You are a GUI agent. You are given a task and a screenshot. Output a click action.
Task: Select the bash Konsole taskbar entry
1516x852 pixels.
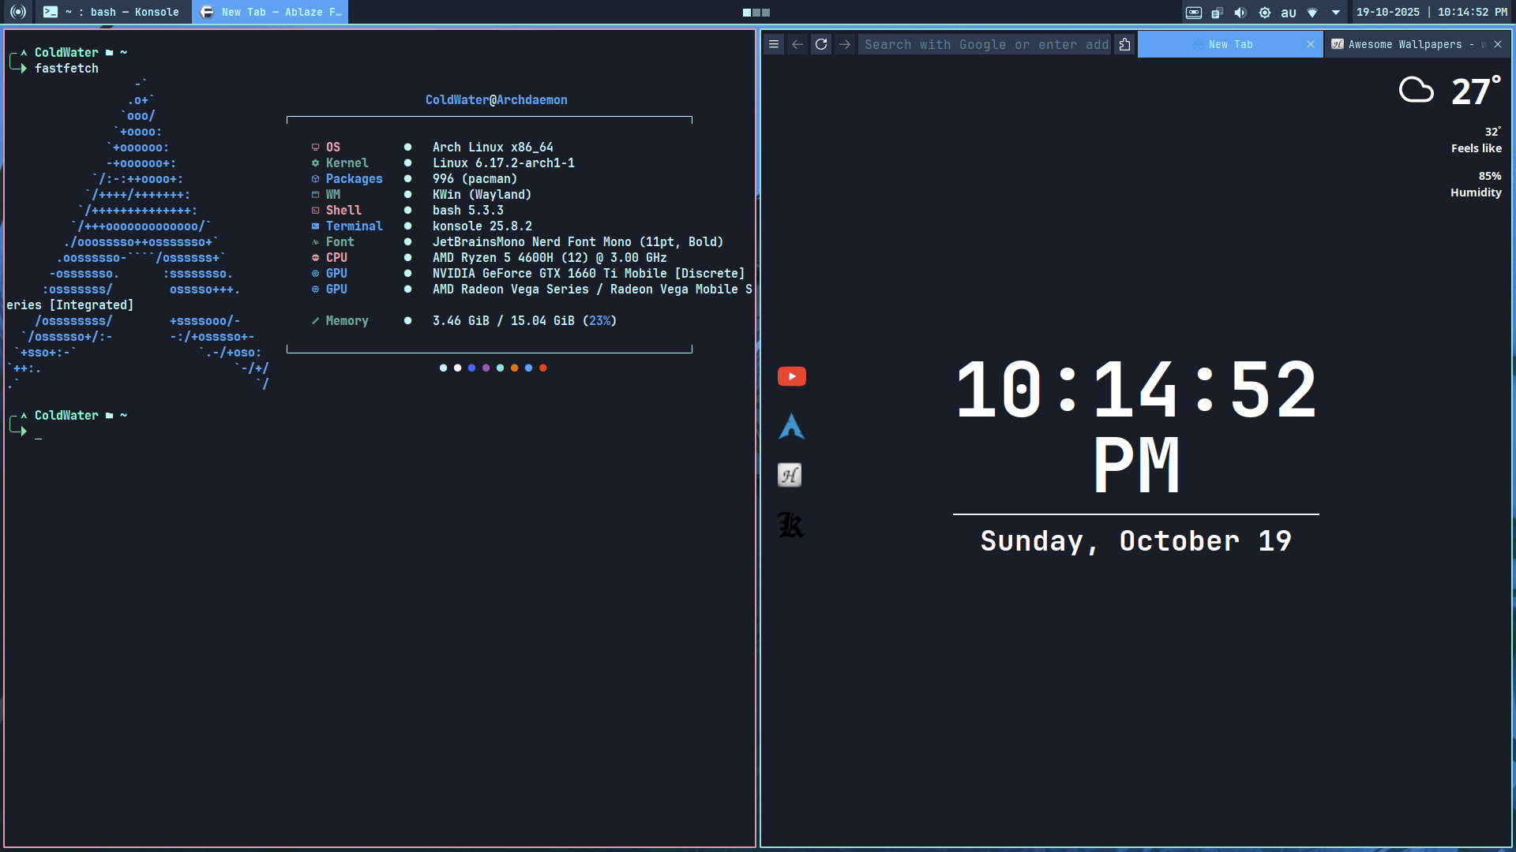[x=111, y=12]
